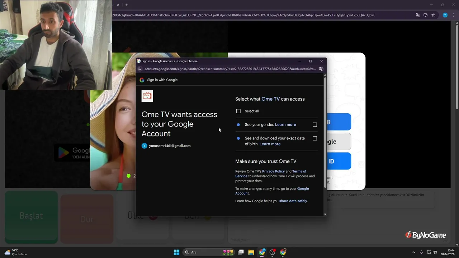Tick the Select all checkbox
Viewport: 459px width, 258px height.
click(x=238, y=111)
